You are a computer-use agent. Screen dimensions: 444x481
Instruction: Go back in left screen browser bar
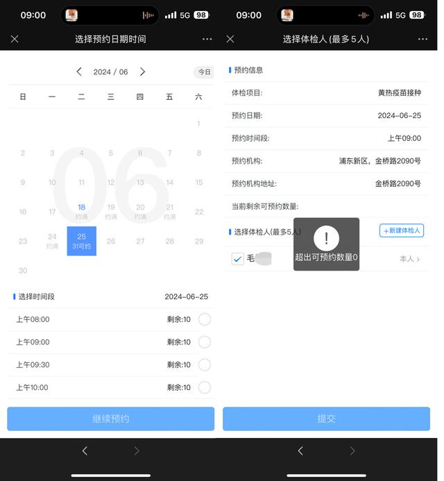[85, 450]
